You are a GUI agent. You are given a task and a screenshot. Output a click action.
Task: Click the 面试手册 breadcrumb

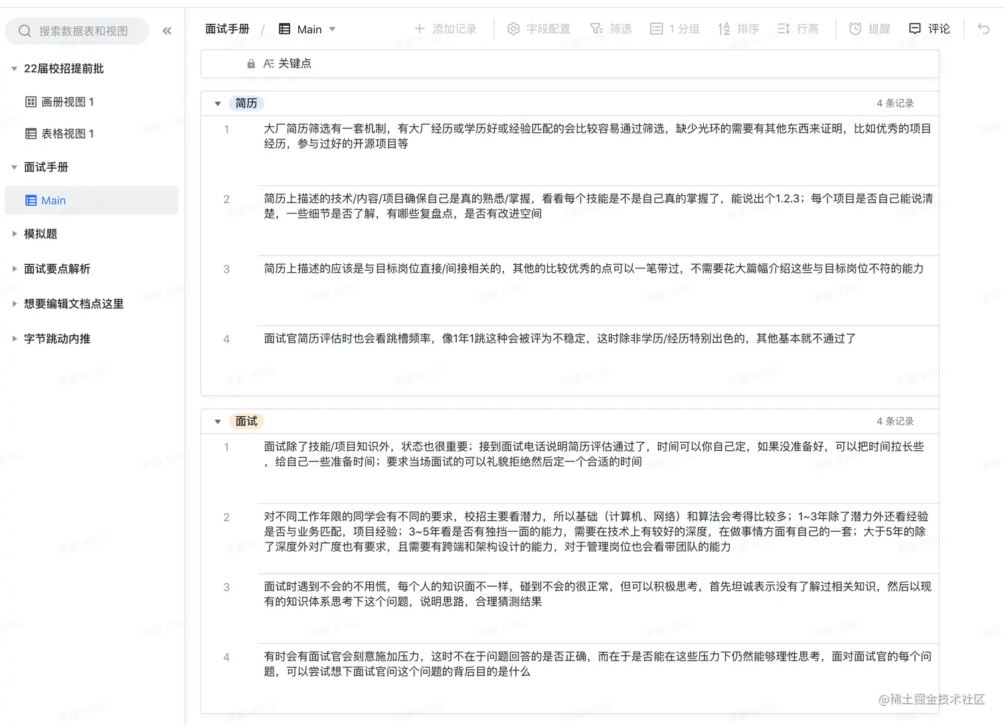pos(227,29)
